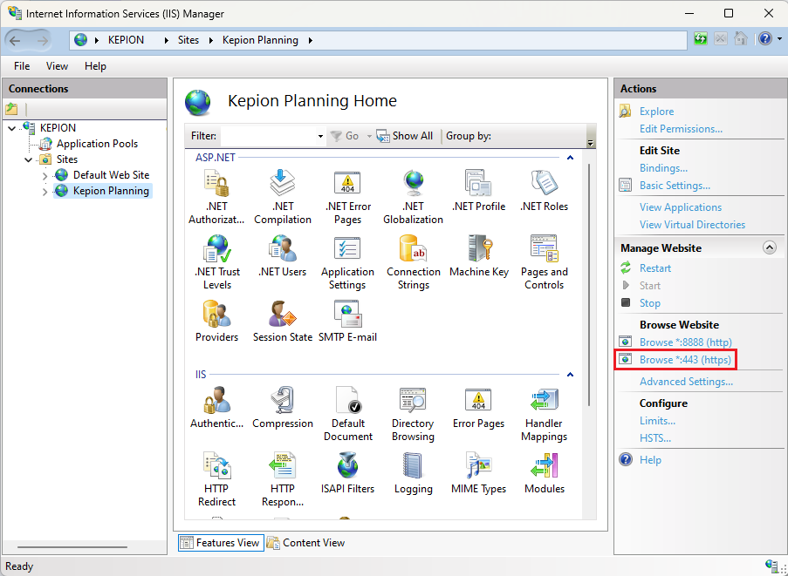This screenshot has width=788, height=576.
Task: Click the create connection icon in Connections
Action: click(11, 108)
